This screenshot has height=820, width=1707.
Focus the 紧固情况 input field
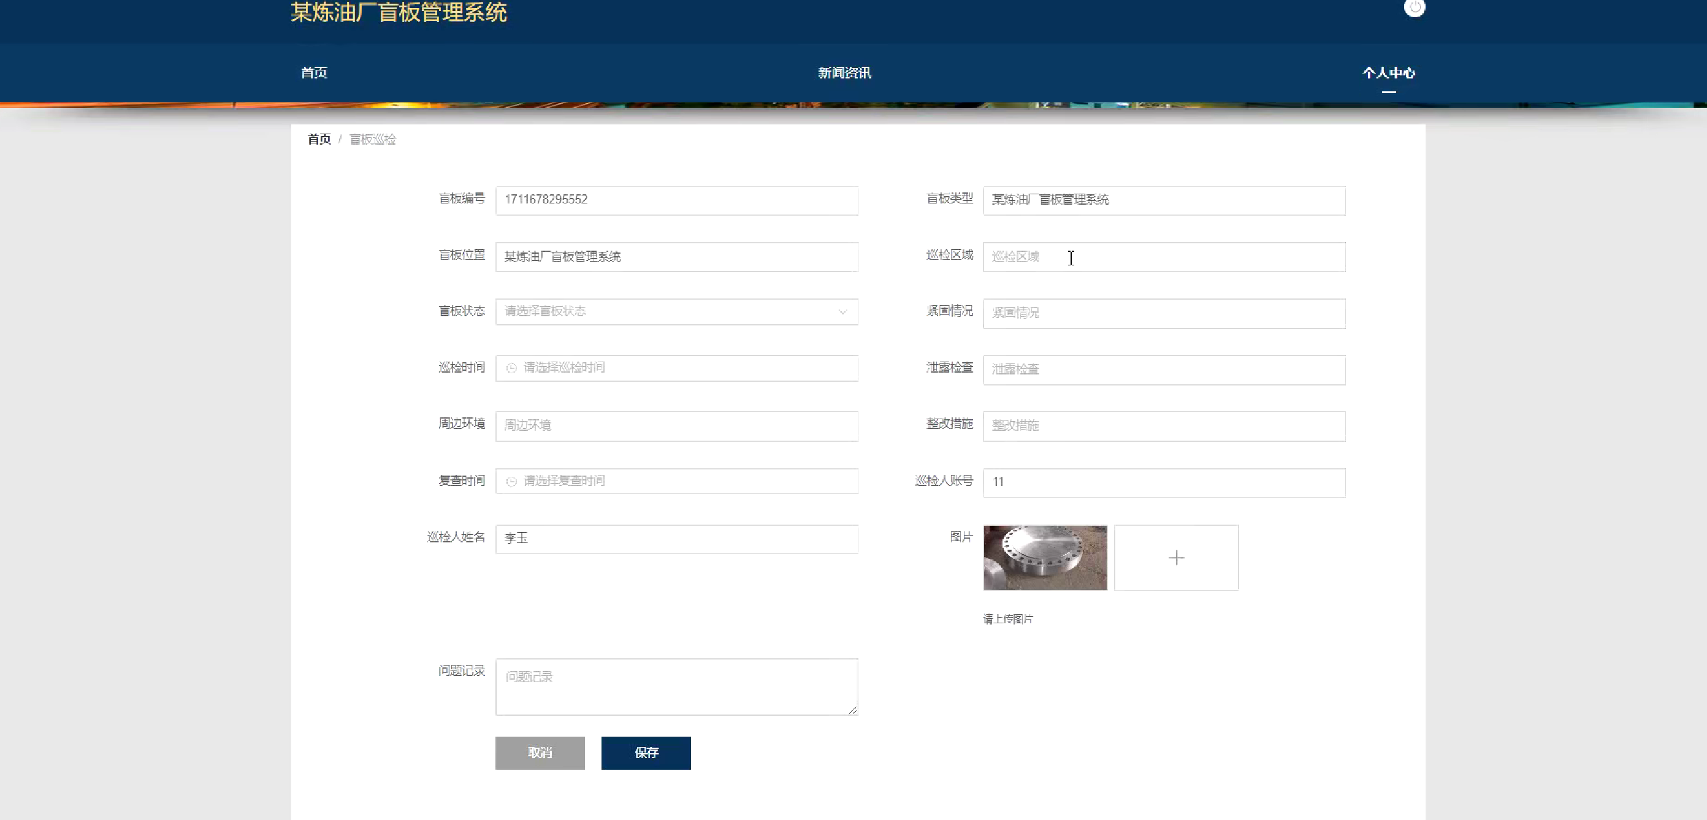click(1163, 313)
